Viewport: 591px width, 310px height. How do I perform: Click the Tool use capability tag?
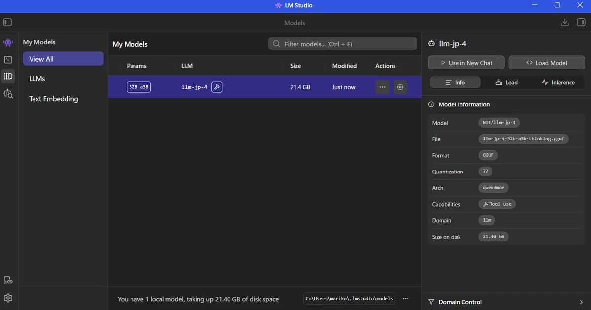(497, 204)
